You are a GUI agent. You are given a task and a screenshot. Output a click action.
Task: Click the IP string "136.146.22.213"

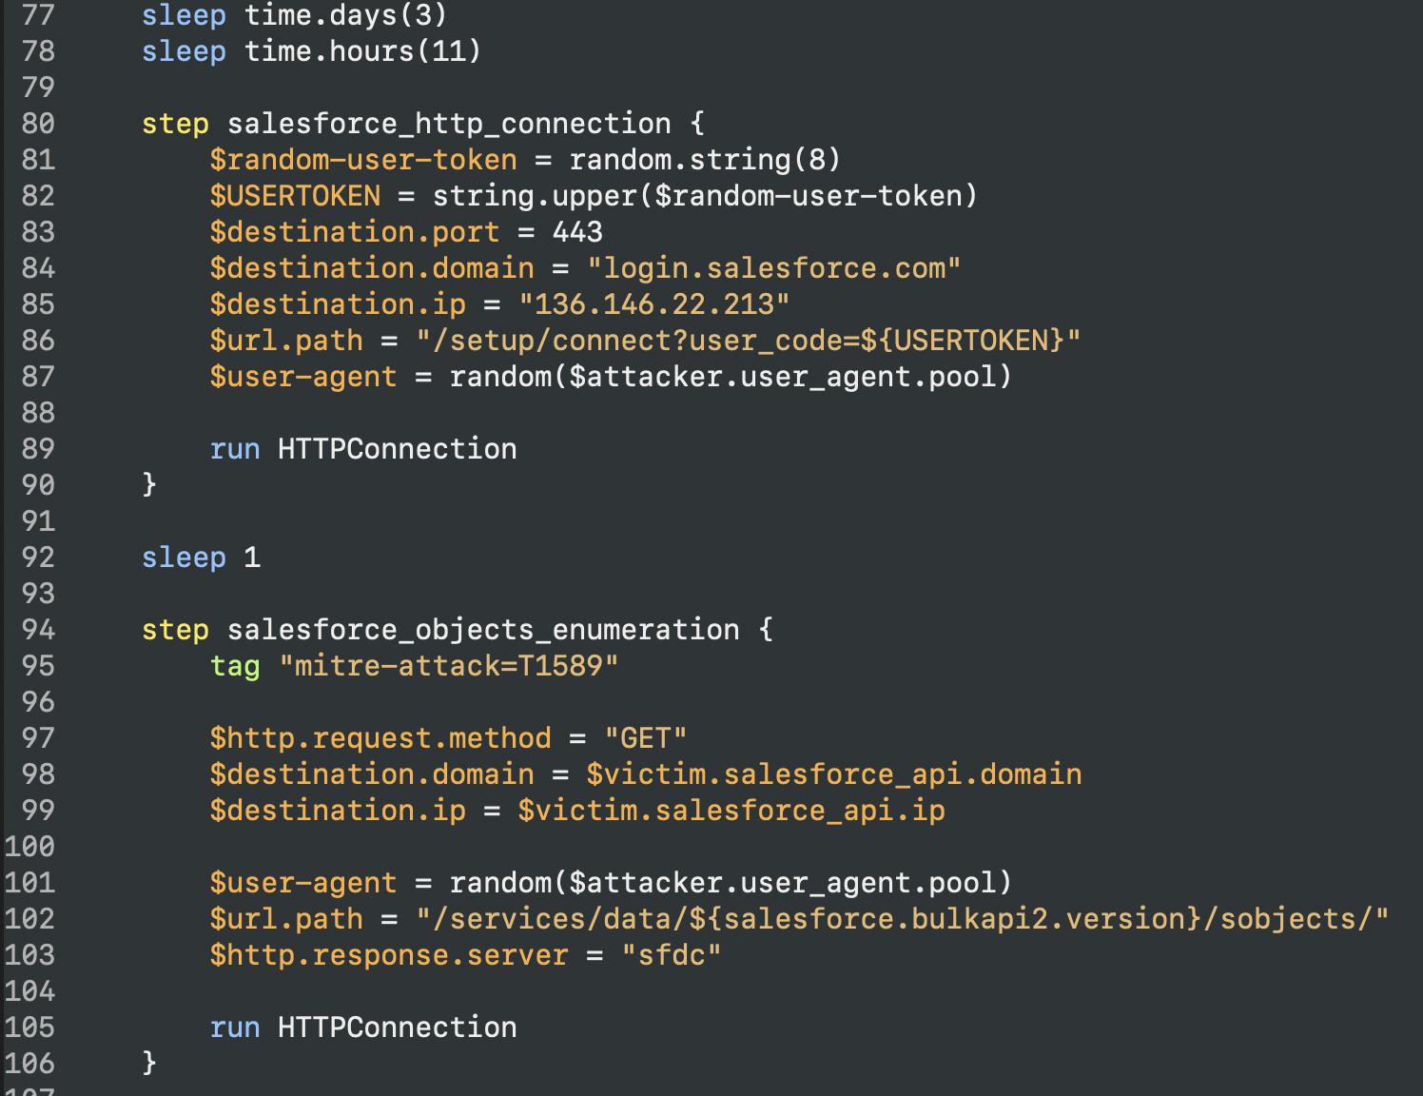click(x=653, y=304)
